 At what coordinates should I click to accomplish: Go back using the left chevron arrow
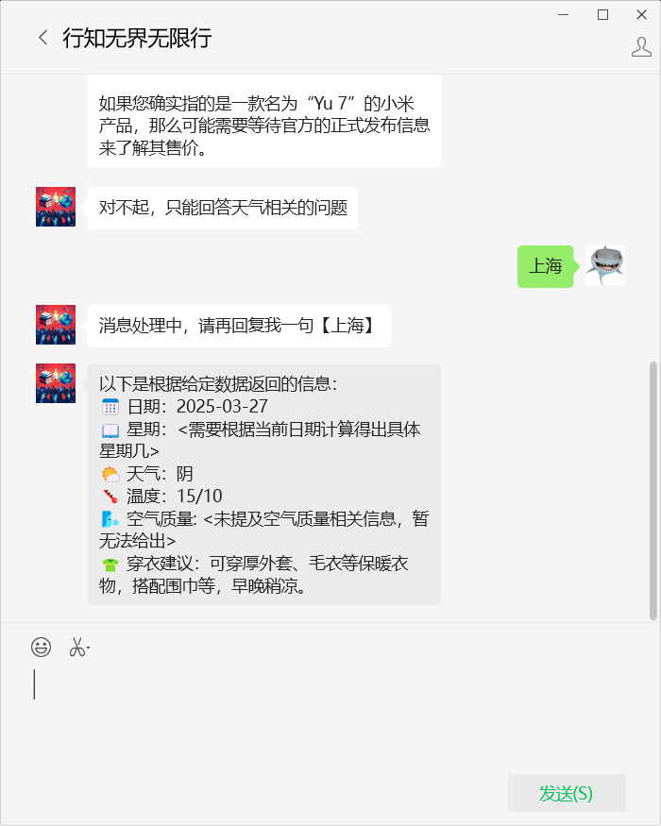tap(43, 38)
